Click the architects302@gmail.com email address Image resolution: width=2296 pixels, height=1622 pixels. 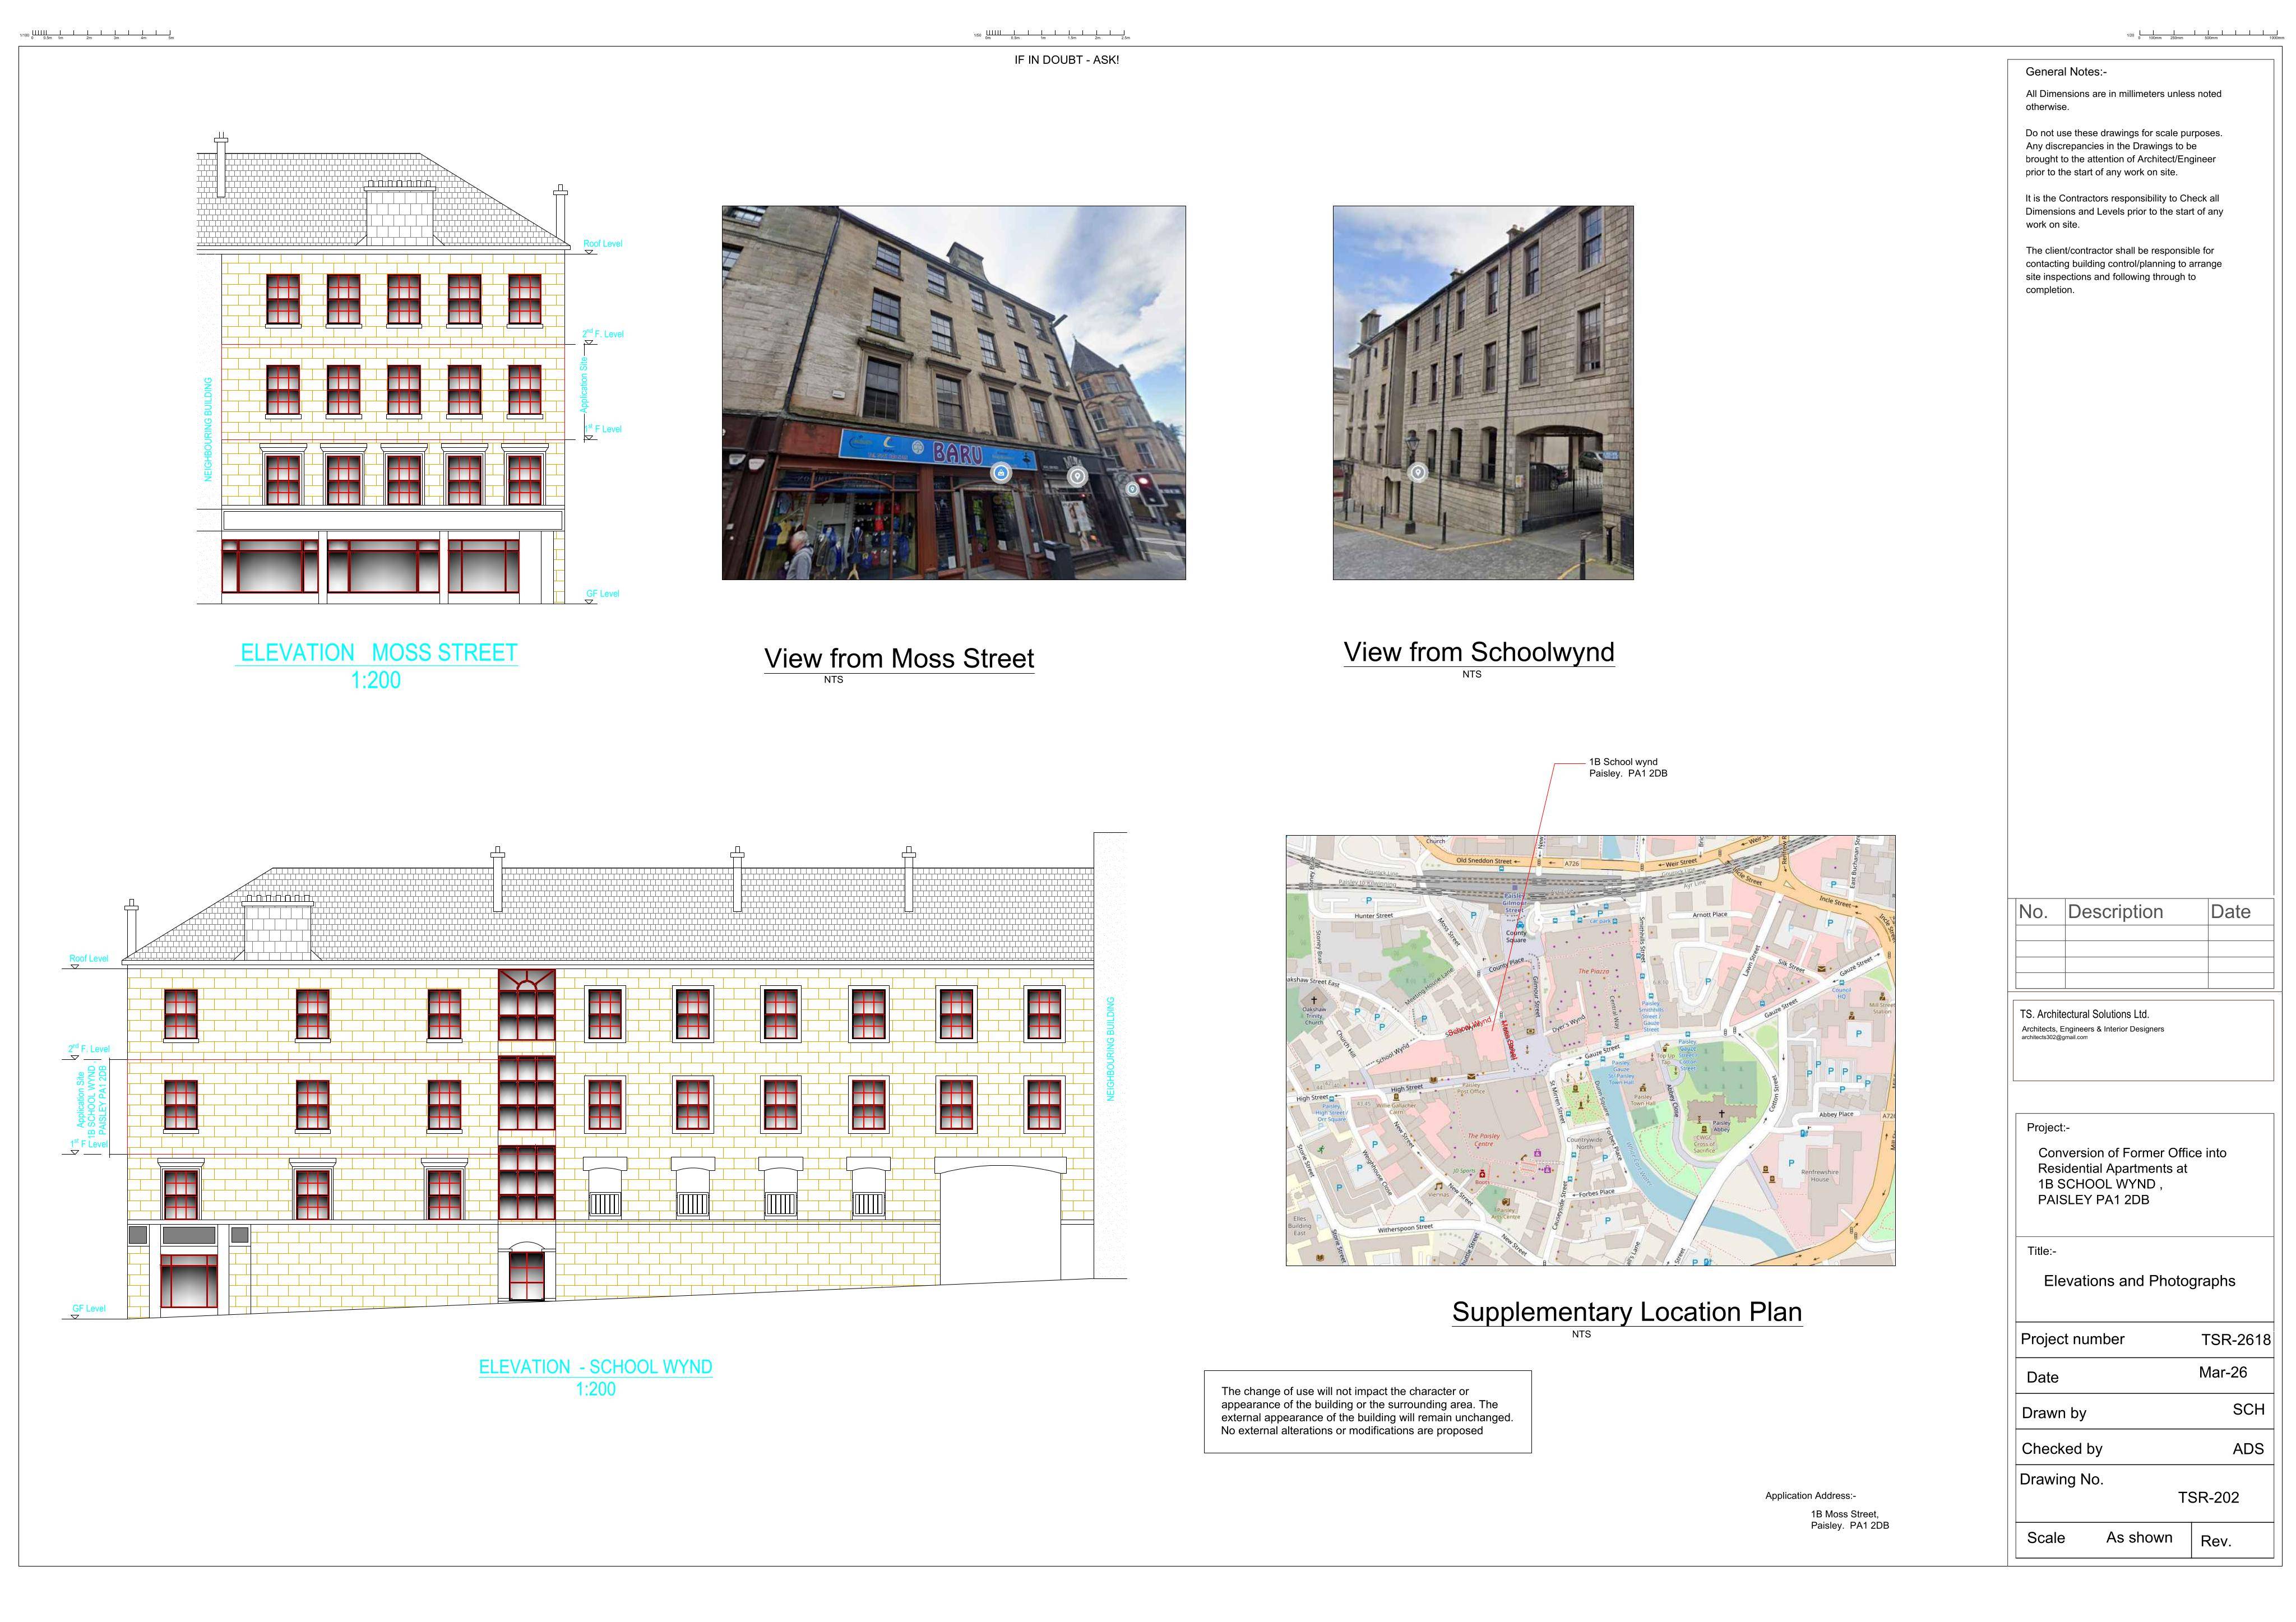2054,1037
